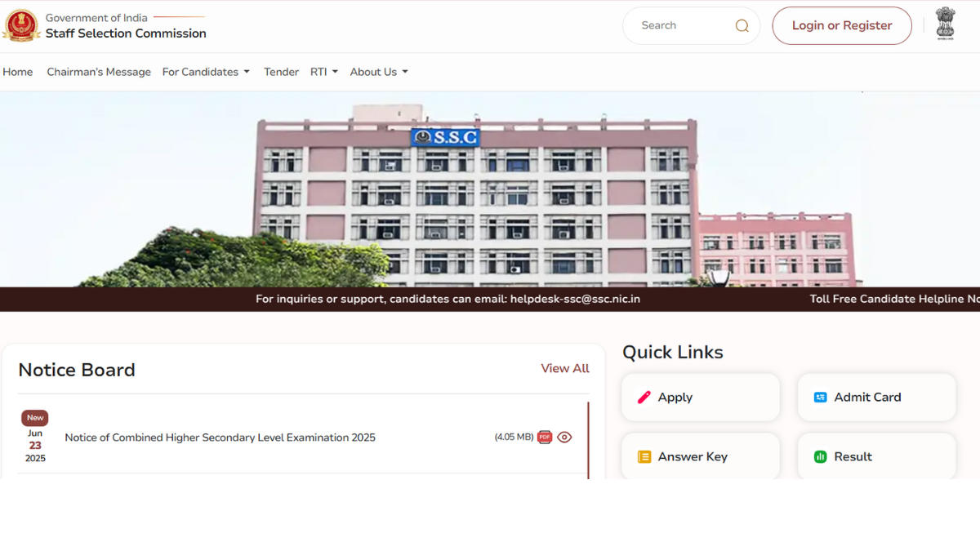Click the Ashoka national emblem icon
This screenshot has height=551, width=980.
(945, 24)
